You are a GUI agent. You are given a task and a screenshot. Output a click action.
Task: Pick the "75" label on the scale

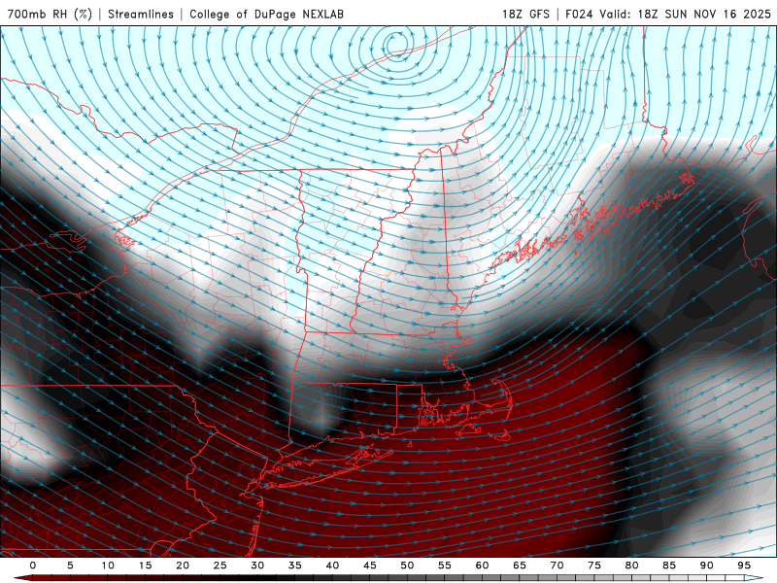[594, 566]
